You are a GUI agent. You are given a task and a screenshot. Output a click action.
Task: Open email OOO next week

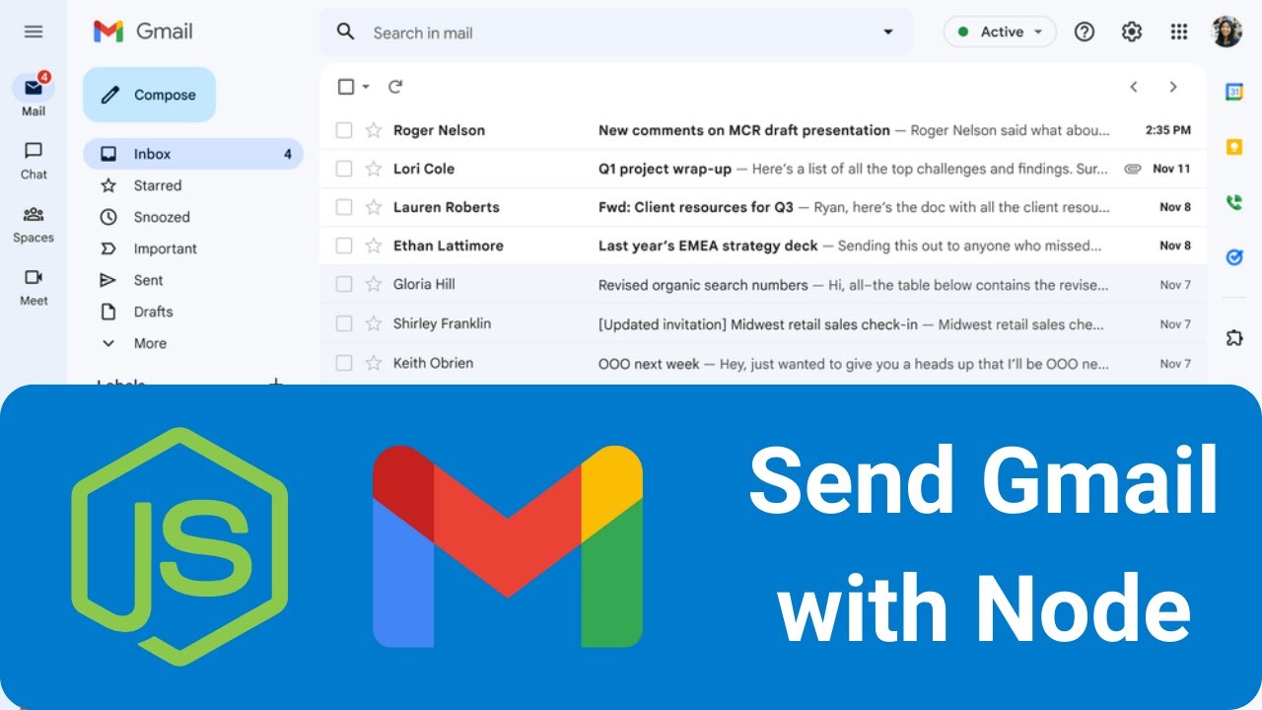tap(763, 363)
